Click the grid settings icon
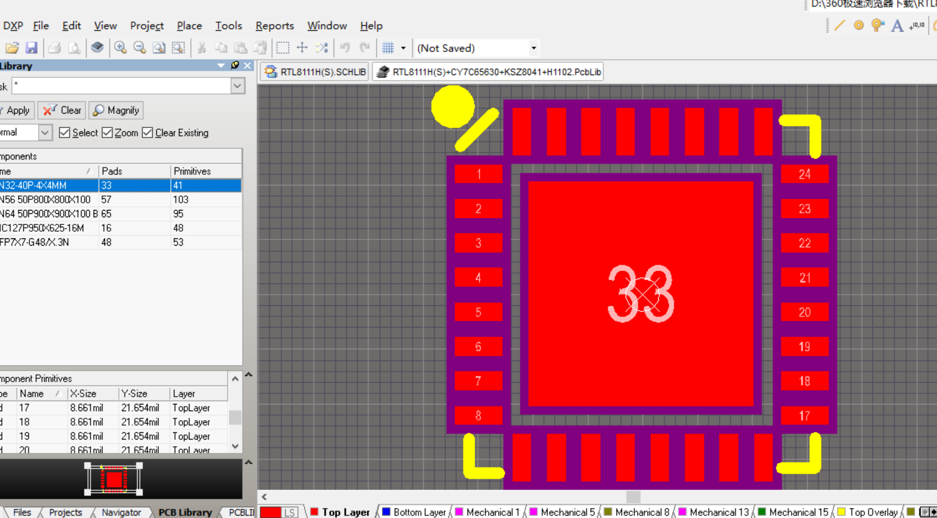This screenshot has width=937, height=518. 388,48
